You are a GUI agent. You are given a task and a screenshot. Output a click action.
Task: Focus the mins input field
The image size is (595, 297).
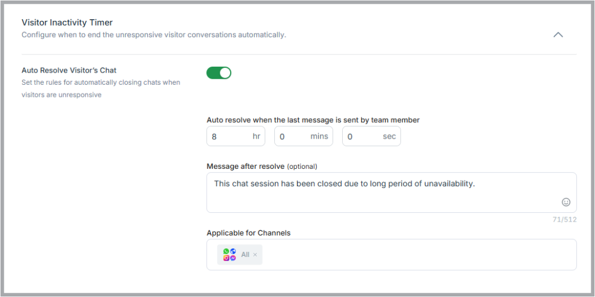pyautogui.click(x=303, y=136)
